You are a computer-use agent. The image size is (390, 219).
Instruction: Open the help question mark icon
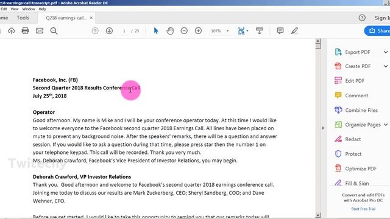(x=362, y=18)
